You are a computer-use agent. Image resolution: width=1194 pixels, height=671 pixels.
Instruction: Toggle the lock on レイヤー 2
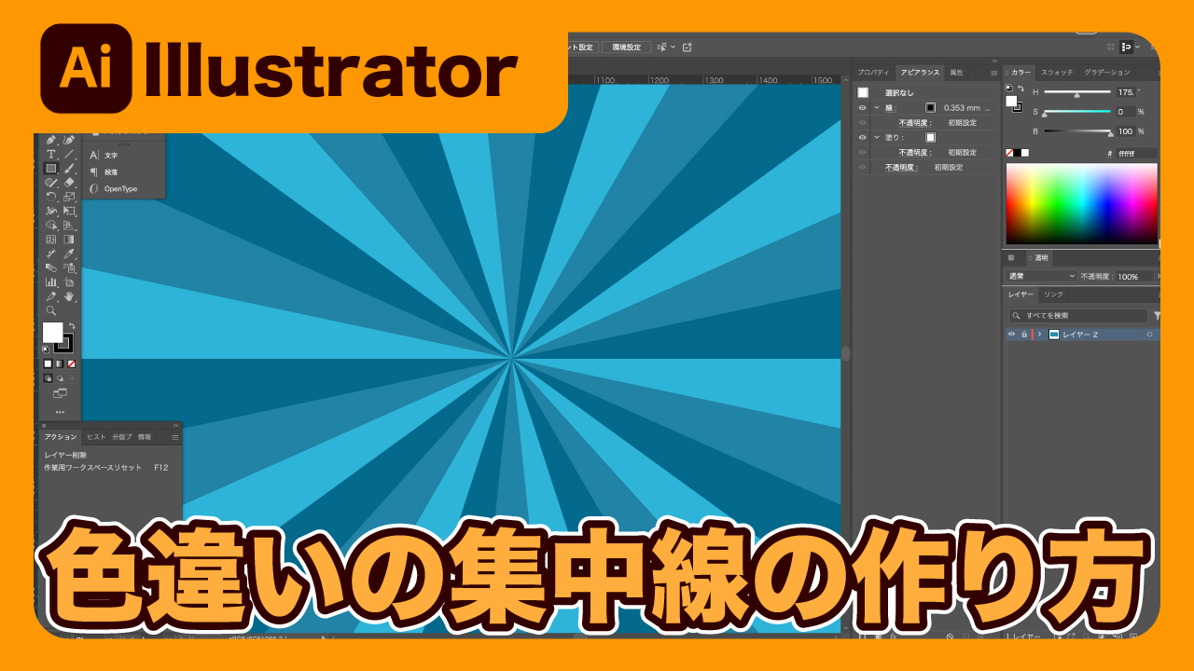click(x=1024, y=335)
